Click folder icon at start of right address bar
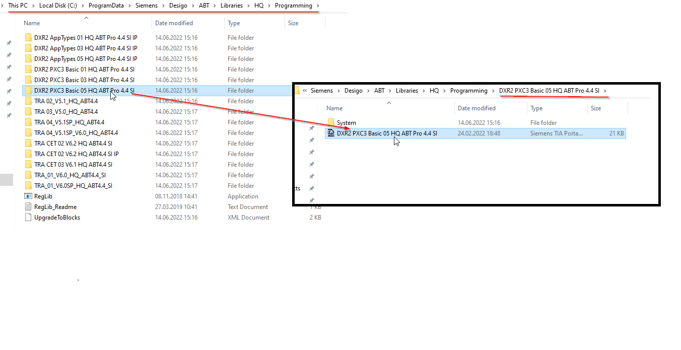 pyautogui.click(x=297, y=91)
